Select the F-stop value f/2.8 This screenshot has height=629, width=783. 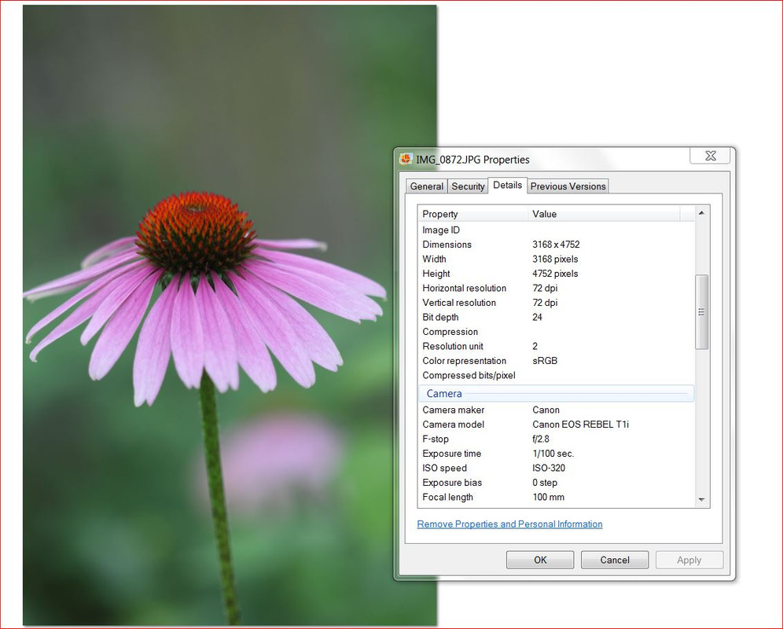pos(540,440)
